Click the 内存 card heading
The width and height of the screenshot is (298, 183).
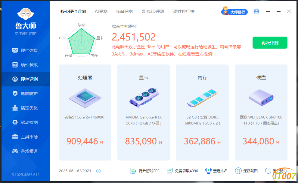pyautogui.click(x=202, y=77)
